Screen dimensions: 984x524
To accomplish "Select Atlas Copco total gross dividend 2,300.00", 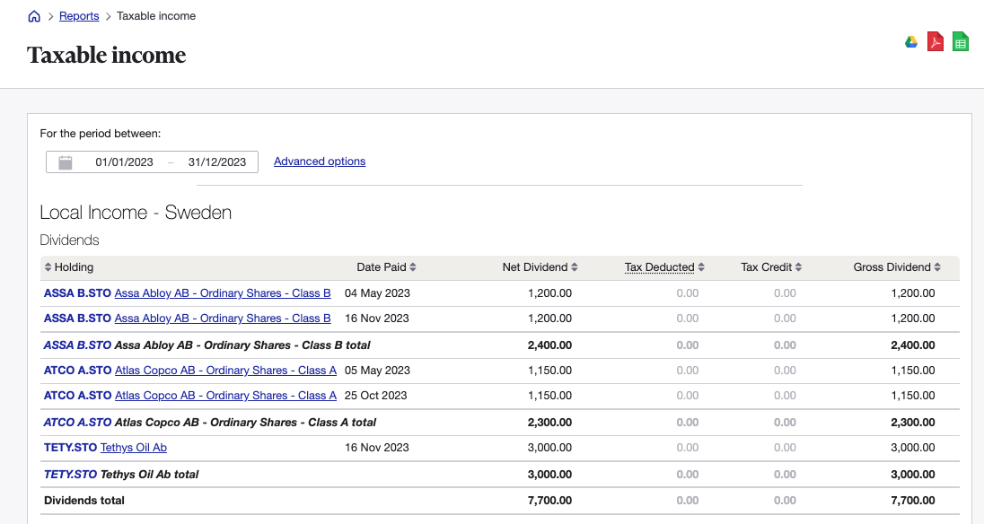I will pos(912,423).
